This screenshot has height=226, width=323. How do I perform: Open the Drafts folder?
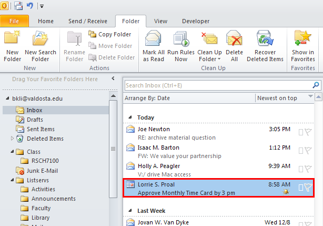35,120
